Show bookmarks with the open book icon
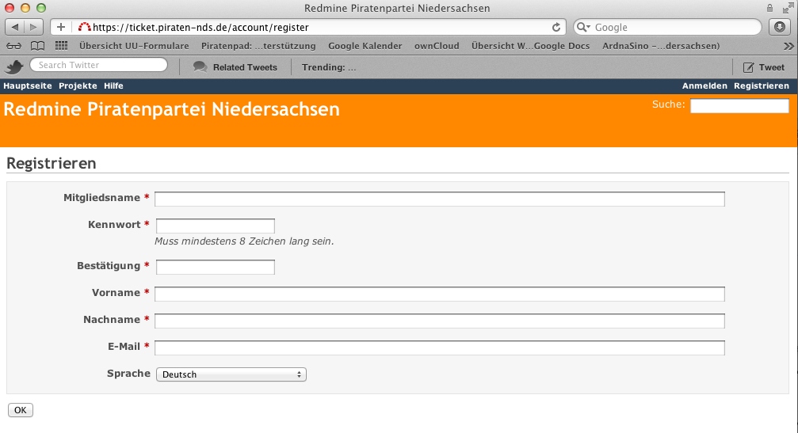Viewport: 798px width, 433px height. (37, 46)
